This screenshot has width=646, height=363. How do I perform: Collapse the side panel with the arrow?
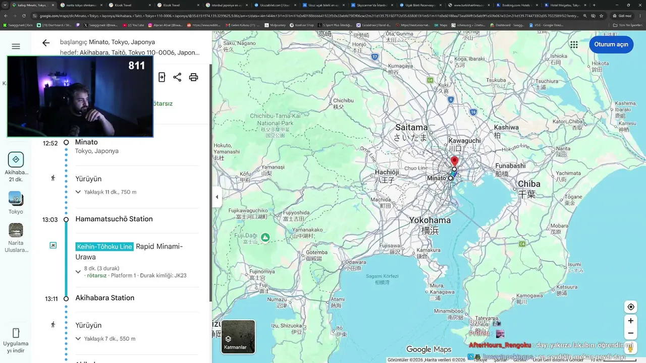coord(217,197)
